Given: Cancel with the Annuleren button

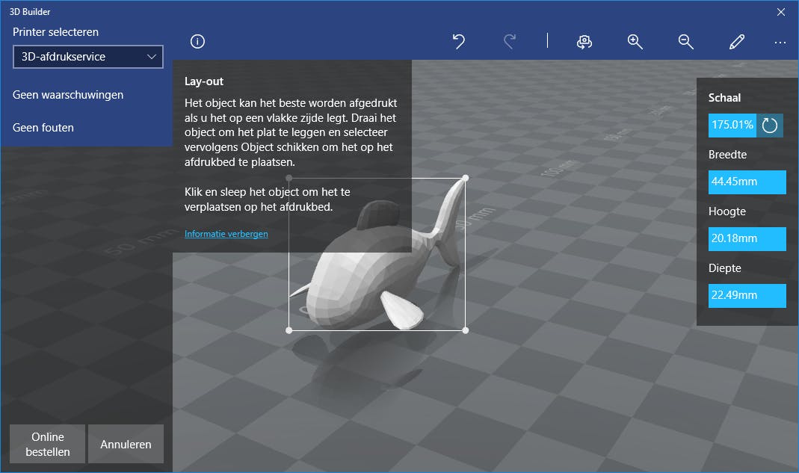Looking at the screenshot, I should pyautogui.click(x=126, y=443).
